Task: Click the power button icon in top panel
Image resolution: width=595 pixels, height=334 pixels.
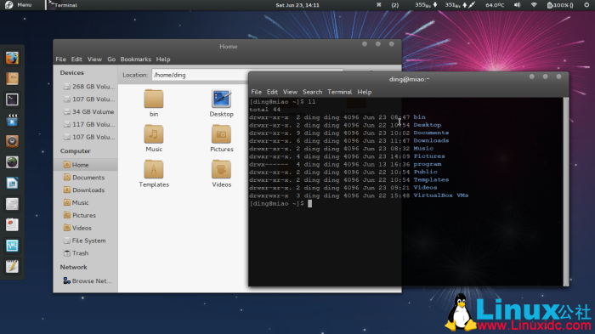Action: point(586,5)
